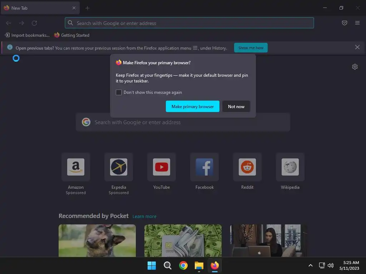366x274 pixels.
Task: Click the info icon in the notification bar
Action: [x=10, y=47]
